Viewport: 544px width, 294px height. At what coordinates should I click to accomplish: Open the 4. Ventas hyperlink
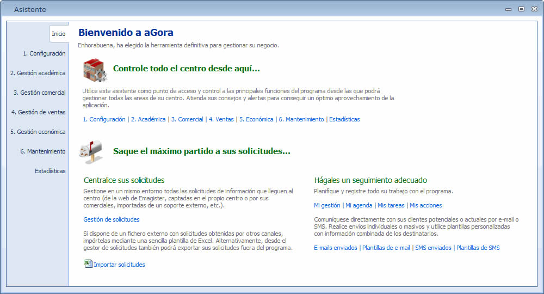[221, 119]
